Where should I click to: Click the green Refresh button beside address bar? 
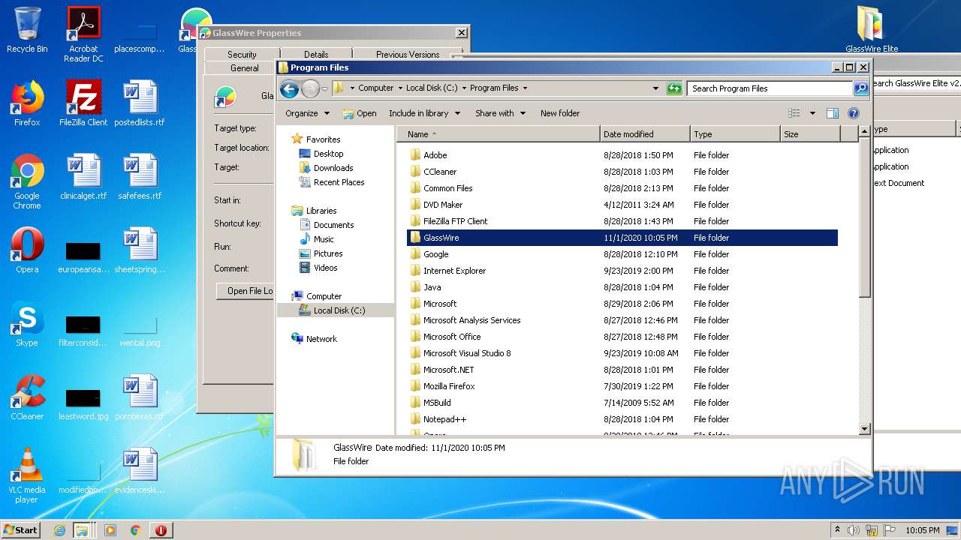[674, 88]
